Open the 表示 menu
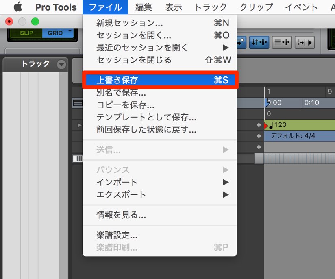The image size is (335, 279). pos(174,7)
